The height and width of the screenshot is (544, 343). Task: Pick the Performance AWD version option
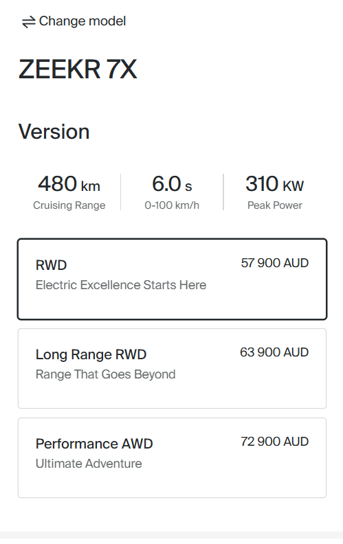(x=173, y=458)
